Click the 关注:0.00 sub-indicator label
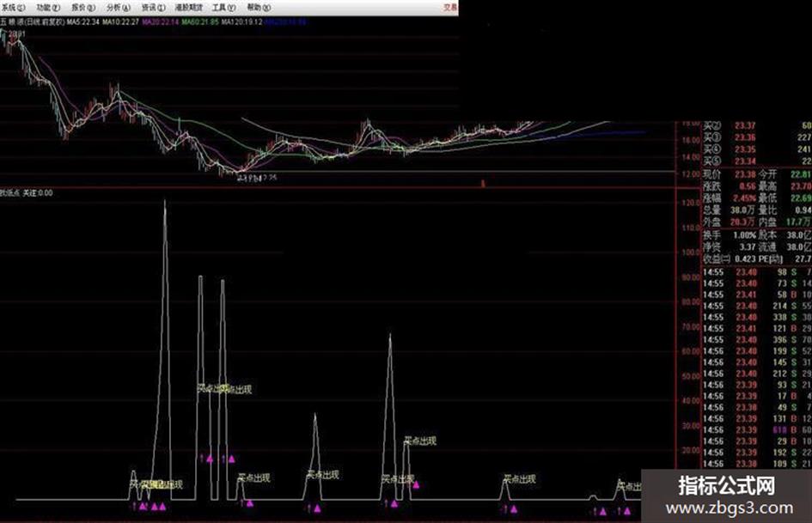 tap(38, 192)
